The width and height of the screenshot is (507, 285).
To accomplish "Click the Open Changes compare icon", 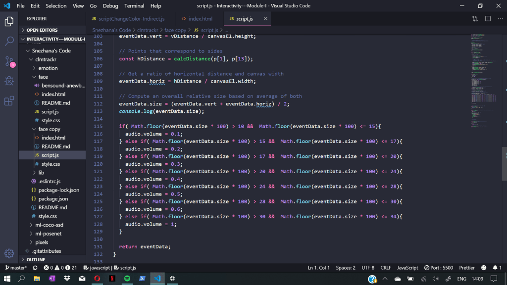I will click(475, 19).
